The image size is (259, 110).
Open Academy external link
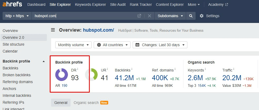pyautogui.click(x=218, y=4)
